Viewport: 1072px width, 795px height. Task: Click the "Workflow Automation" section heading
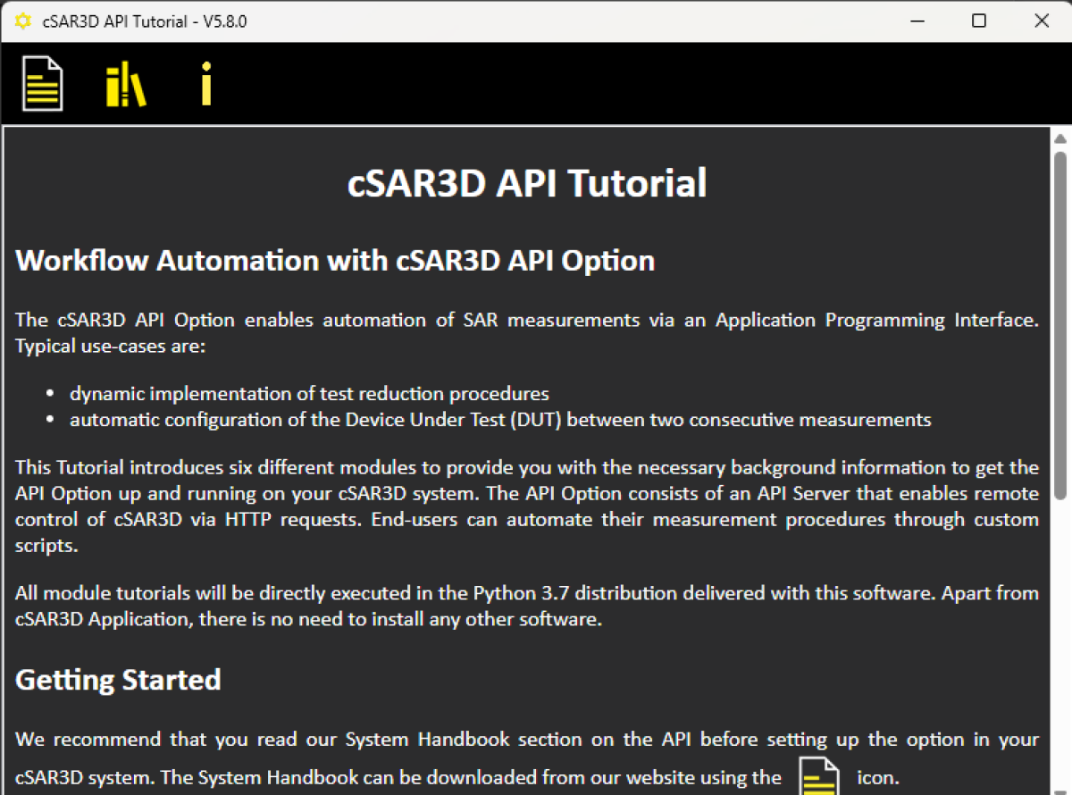pos(334,260)
